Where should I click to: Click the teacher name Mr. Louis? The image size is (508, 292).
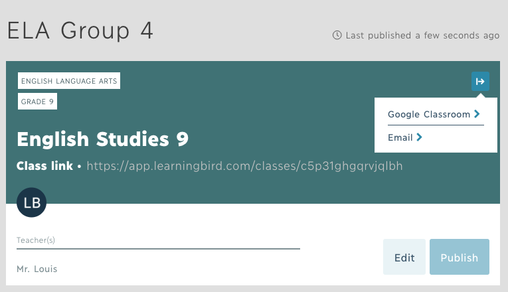[37, 269]
